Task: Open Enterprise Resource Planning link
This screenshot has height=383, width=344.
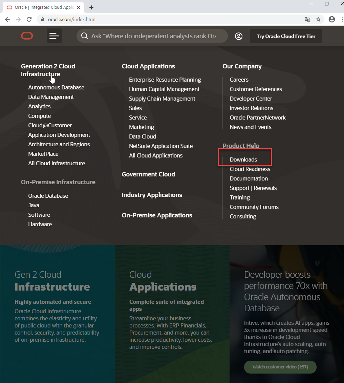Action: click(165, 80)
